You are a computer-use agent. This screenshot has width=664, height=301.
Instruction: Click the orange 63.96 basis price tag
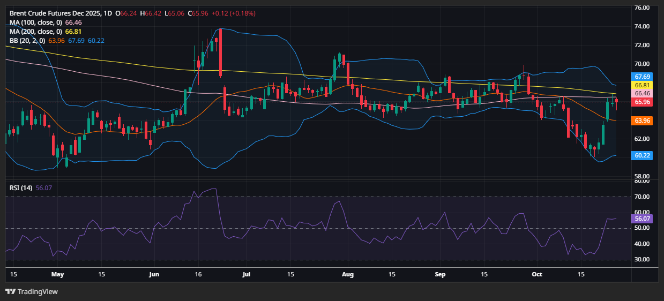click(642, 121)
